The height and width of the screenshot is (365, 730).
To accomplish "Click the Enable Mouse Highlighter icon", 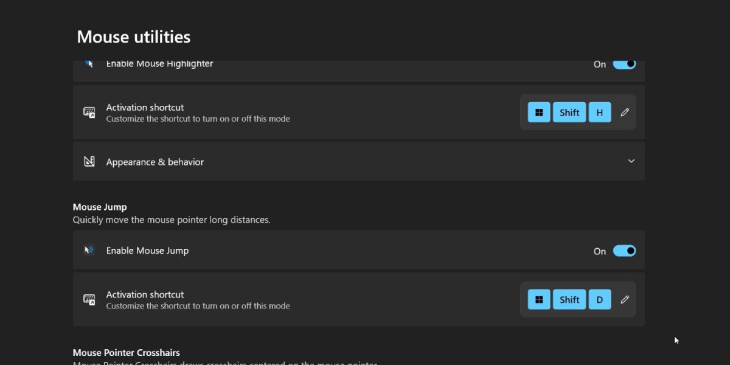I will [89, 63].
